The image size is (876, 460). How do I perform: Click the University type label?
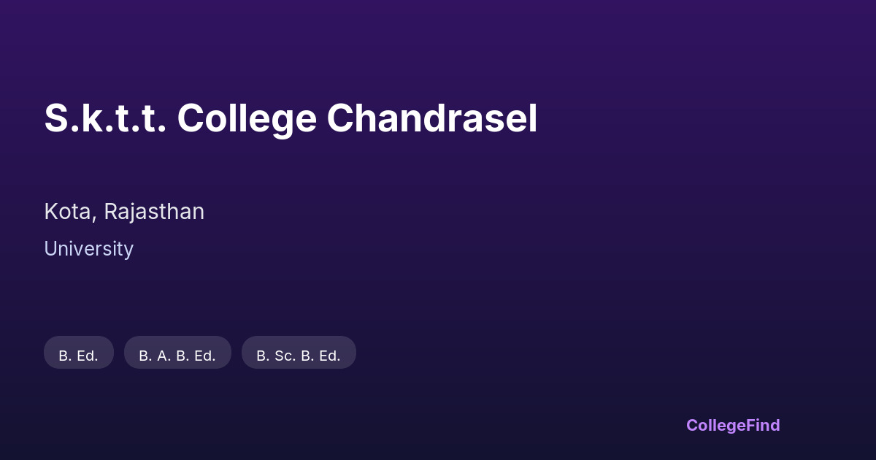(88, 249)
